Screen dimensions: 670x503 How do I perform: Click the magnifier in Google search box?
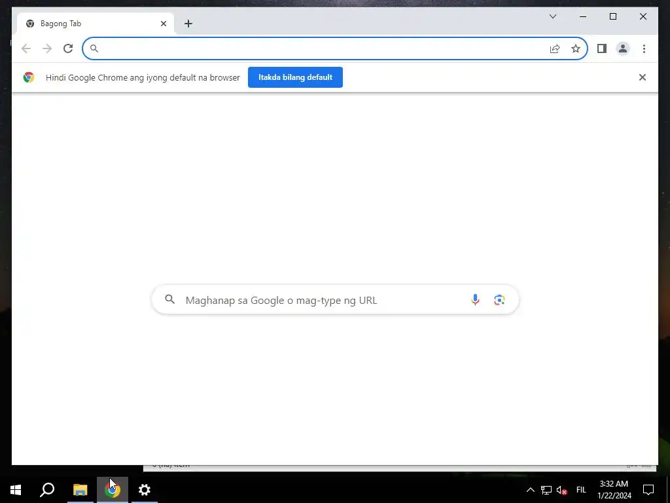(169, 299)
